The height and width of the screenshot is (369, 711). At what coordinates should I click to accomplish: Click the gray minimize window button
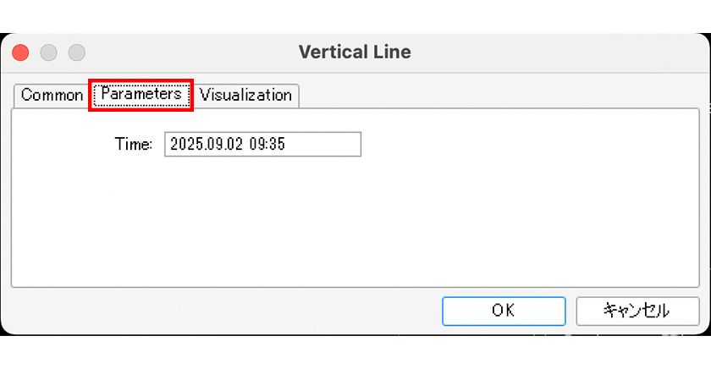[x=48, y=52]
